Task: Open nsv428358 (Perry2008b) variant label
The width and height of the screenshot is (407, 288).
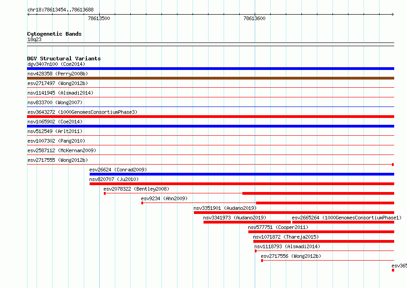Action: coord(58,74)
